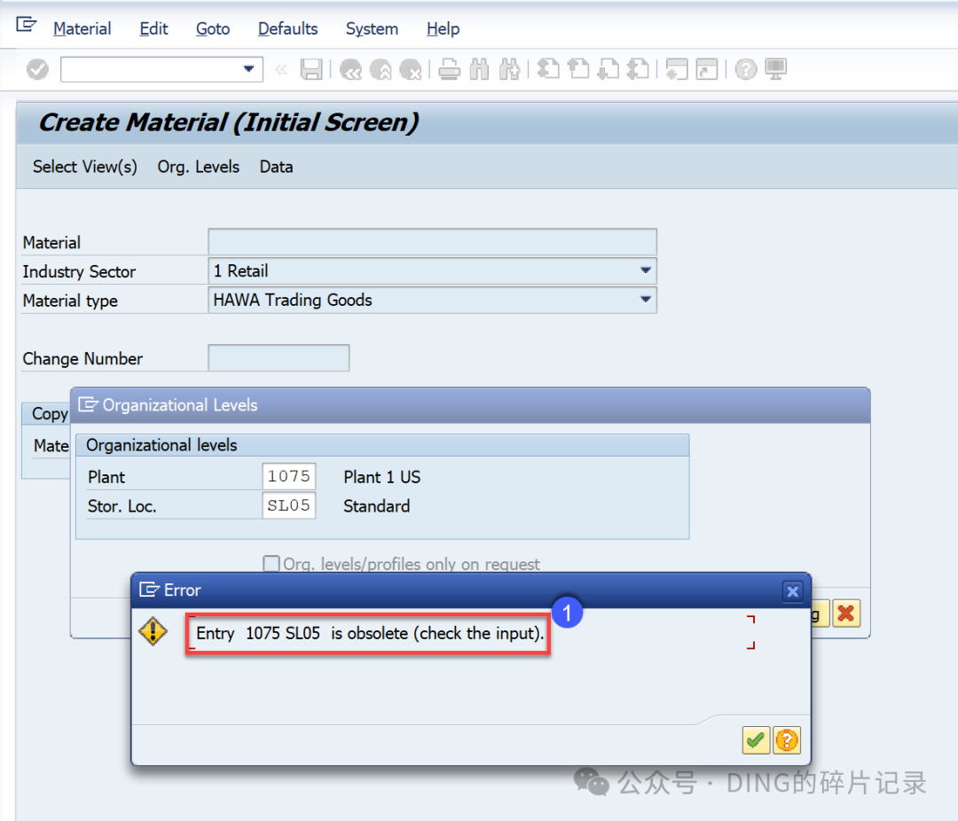Viewport: 958px width, 821px height.
Task: Click the command field text box
Action: coord(161,69)
